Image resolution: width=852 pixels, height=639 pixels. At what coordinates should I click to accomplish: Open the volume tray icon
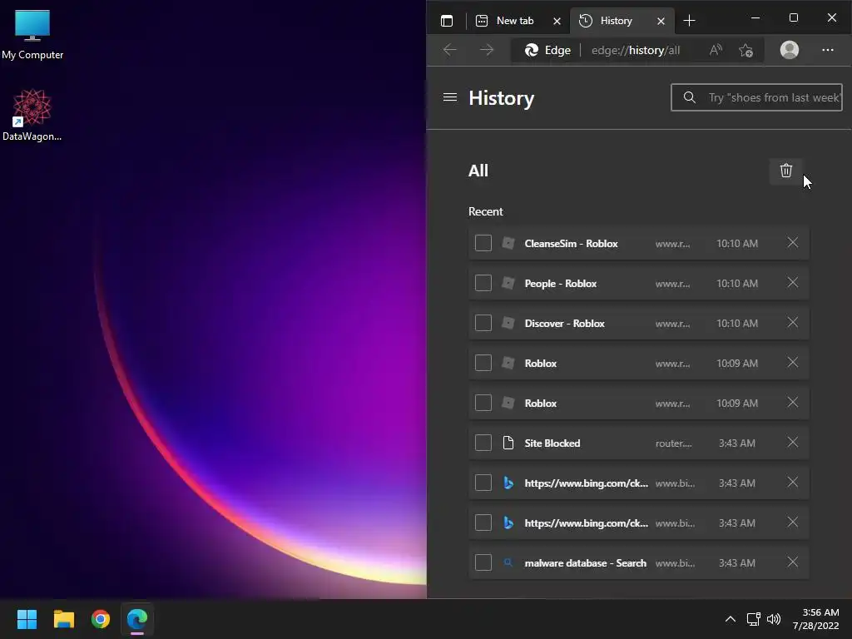pos(773,619)
